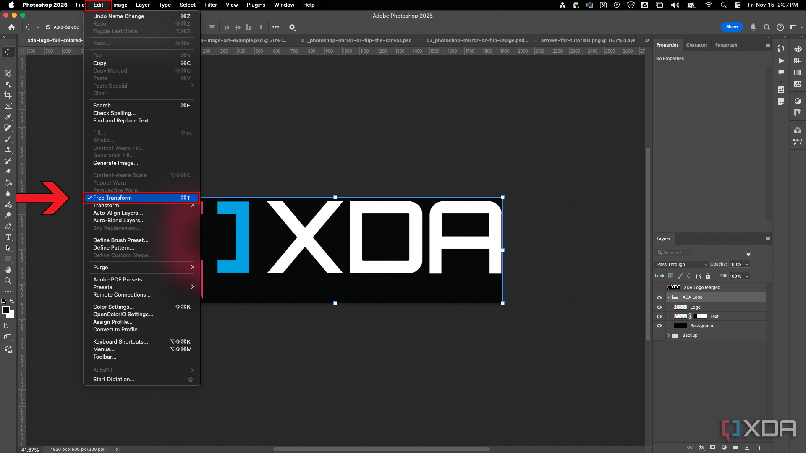Image resolution: width=806 pixels, height=453 pixels.
Task: Select the Eyedropper tool
Action: point(8,117)
